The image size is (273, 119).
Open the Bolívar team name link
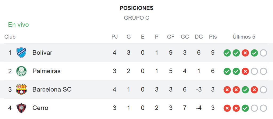pyautogui.click(x=42, y=53)
